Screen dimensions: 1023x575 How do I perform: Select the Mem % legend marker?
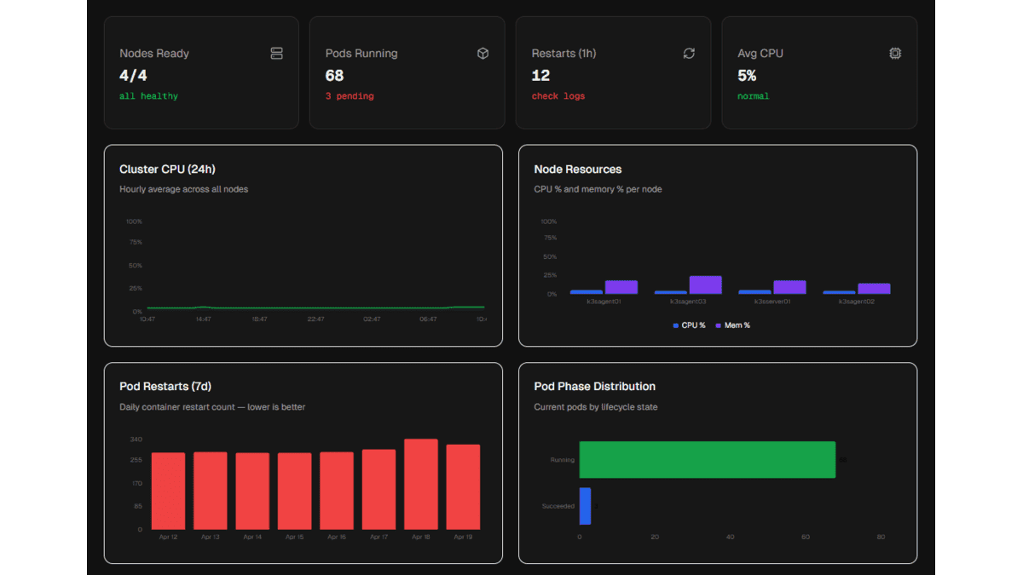[x=719, y=325]
